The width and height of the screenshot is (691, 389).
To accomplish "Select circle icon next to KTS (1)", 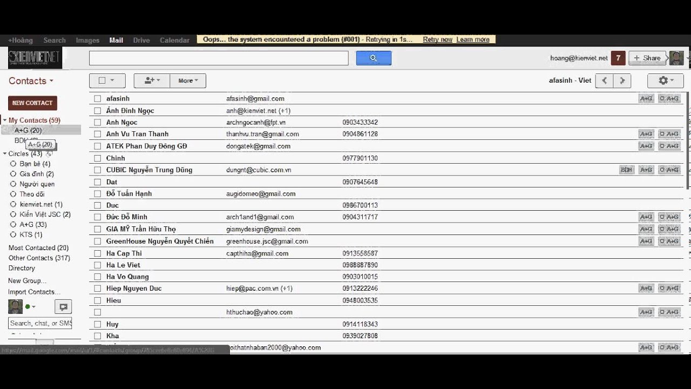I will point(13,234).
